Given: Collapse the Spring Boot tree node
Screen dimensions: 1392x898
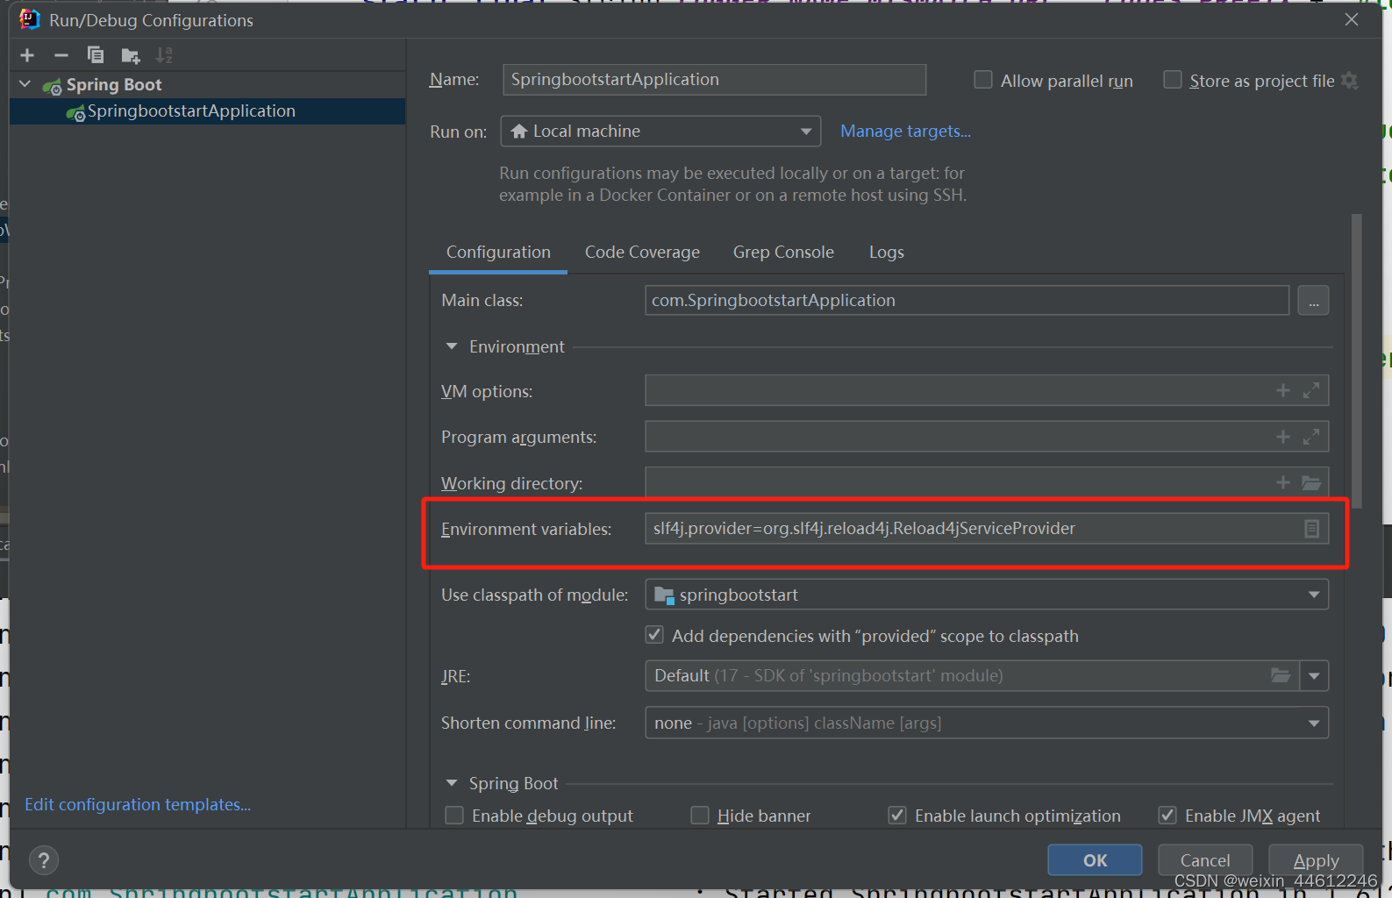Looking at the screenshot, I should pyautogui.click(x=25, y=84).
